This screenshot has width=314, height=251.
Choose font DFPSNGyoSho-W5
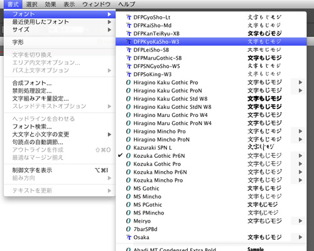click(x=211, y=66)
